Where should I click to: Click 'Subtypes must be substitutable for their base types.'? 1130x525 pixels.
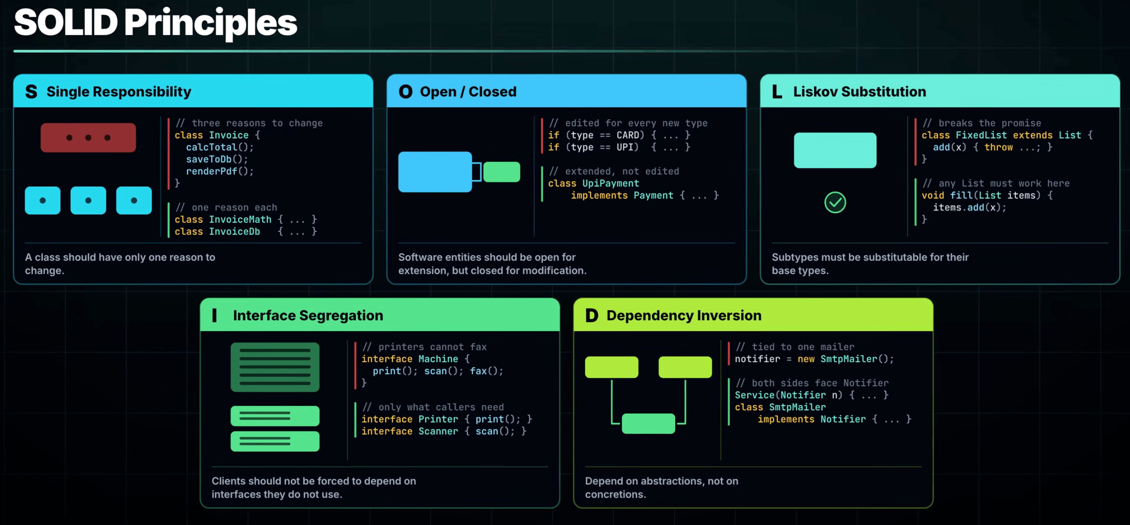[870, 264]
